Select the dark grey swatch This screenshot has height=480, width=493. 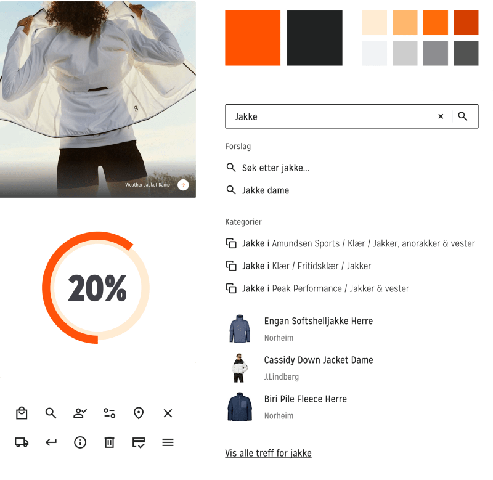coord(466,53)
